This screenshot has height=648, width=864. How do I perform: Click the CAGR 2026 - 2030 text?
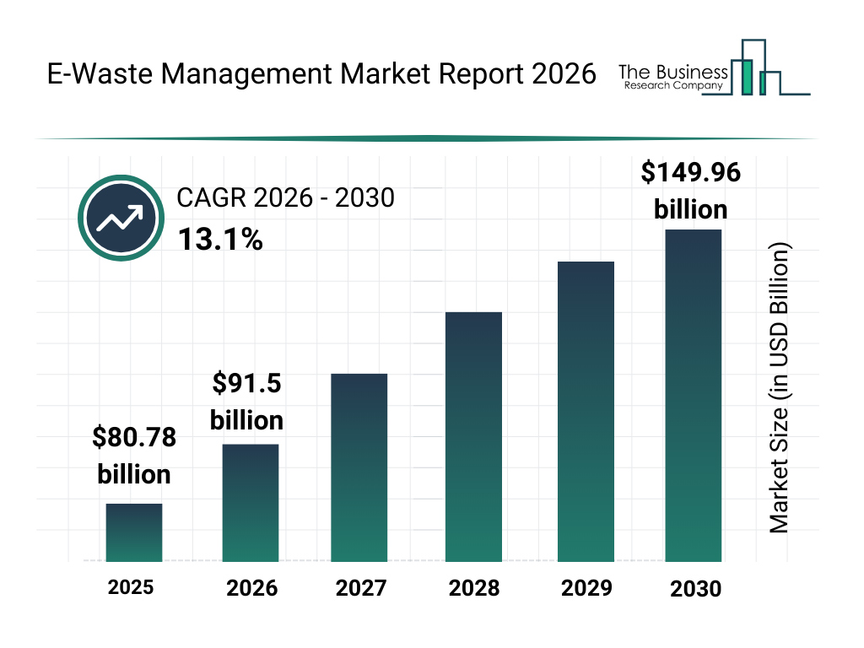click(x=285, y=199)
